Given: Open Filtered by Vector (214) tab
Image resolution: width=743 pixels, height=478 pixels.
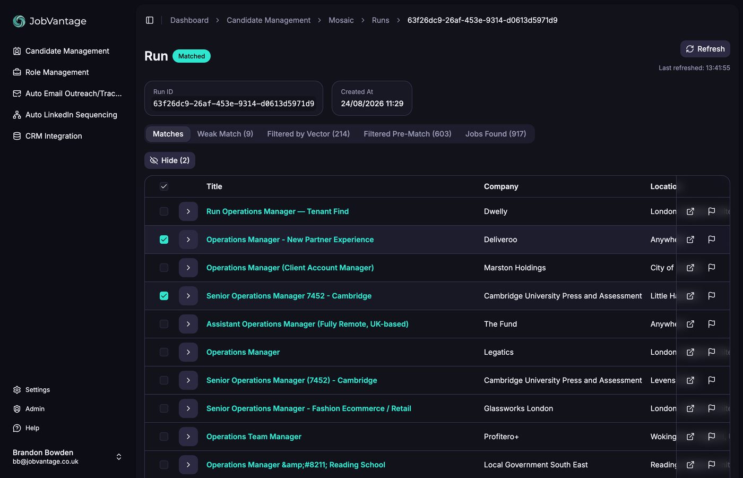Looking at the screenshot, I should 308,134.
